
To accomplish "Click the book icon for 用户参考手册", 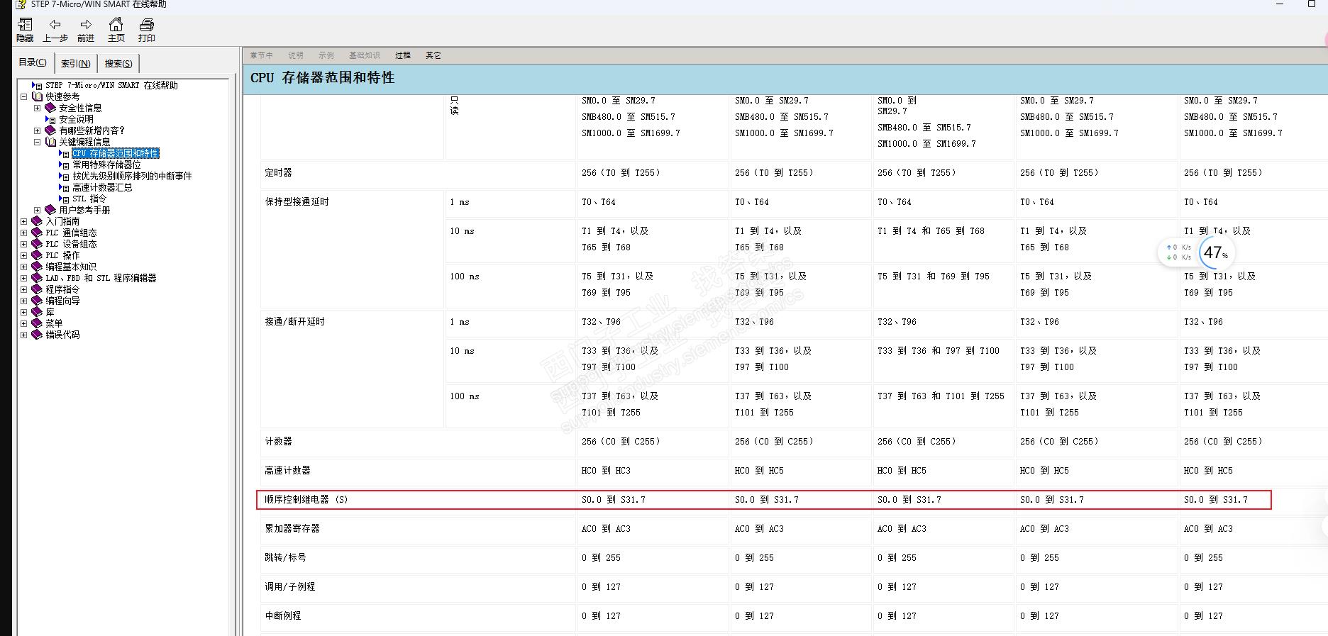I will (x=50, y=210).
